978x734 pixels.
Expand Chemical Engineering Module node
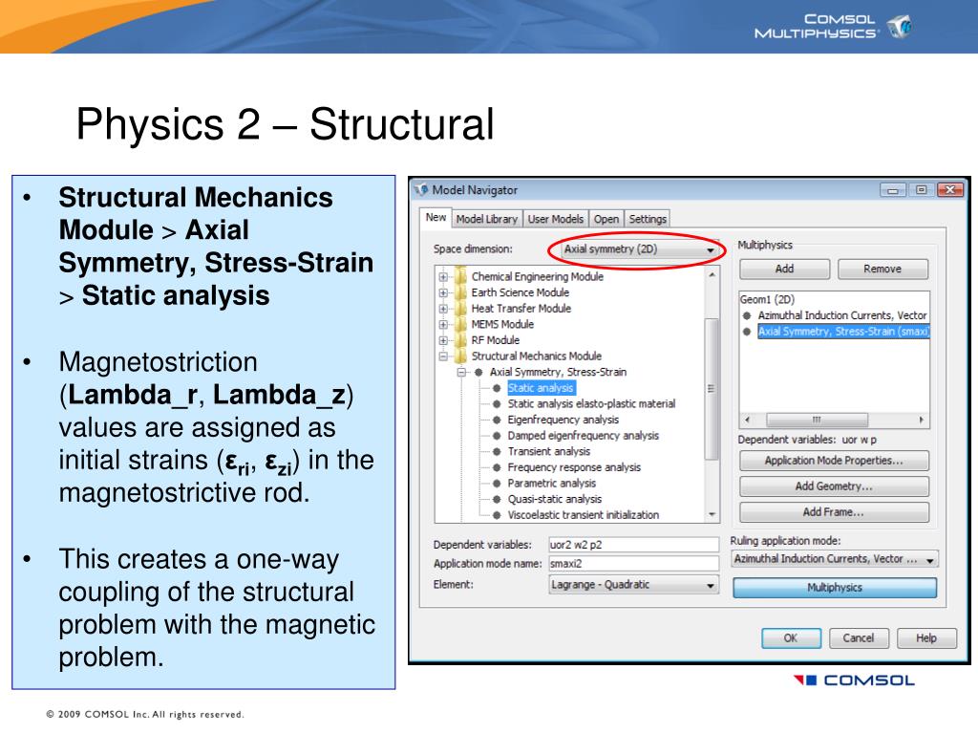[x=443, y=276]
